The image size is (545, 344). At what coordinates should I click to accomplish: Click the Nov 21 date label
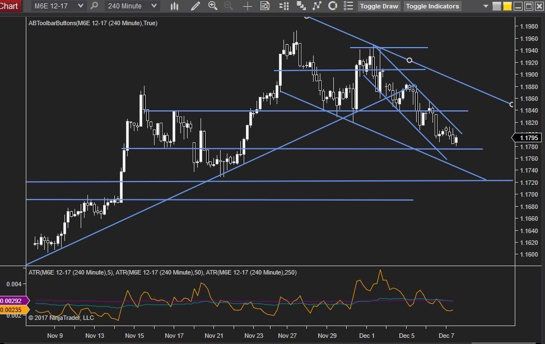(x=214, y=336)
